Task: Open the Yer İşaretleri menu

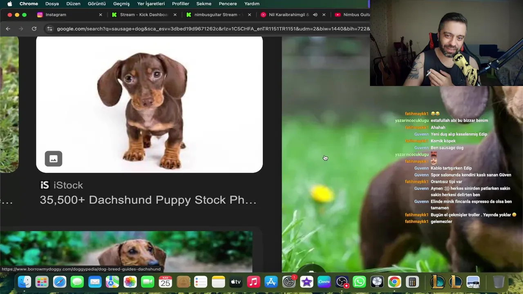Action: (x=151, y=4)
